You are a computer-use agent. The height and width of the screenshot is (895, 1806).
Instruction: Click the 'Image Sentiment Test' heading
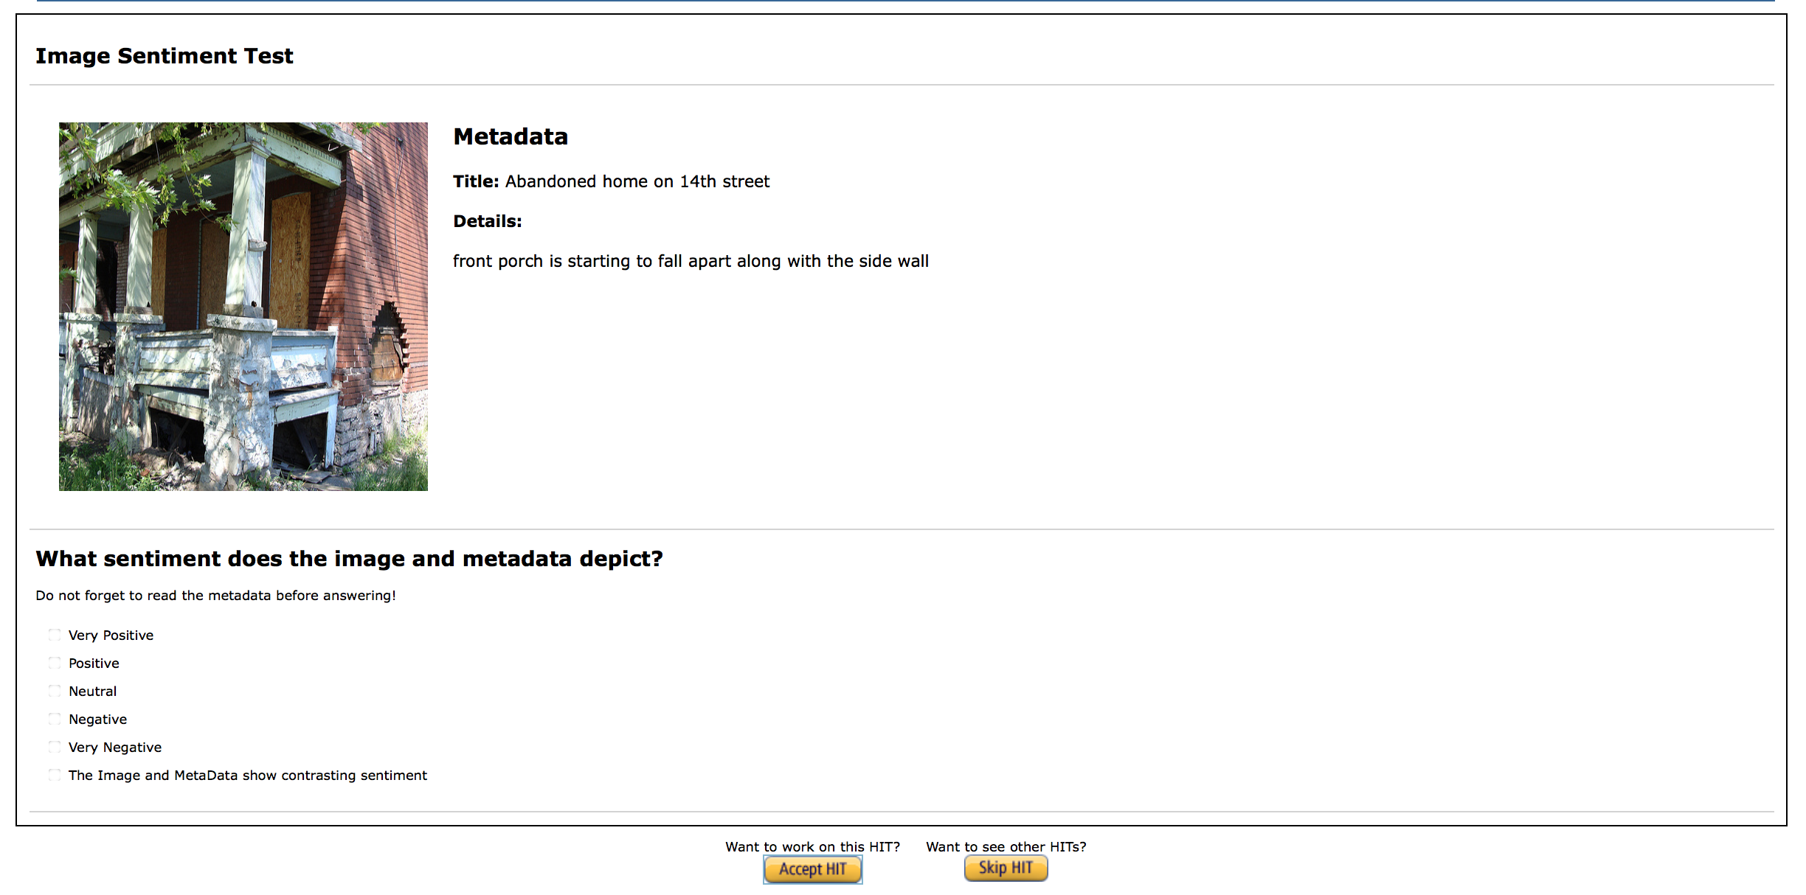164,56
